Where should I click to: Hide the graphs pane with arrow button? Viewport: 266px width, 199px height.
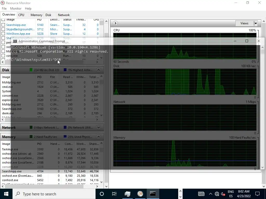(x=115, y=23)
